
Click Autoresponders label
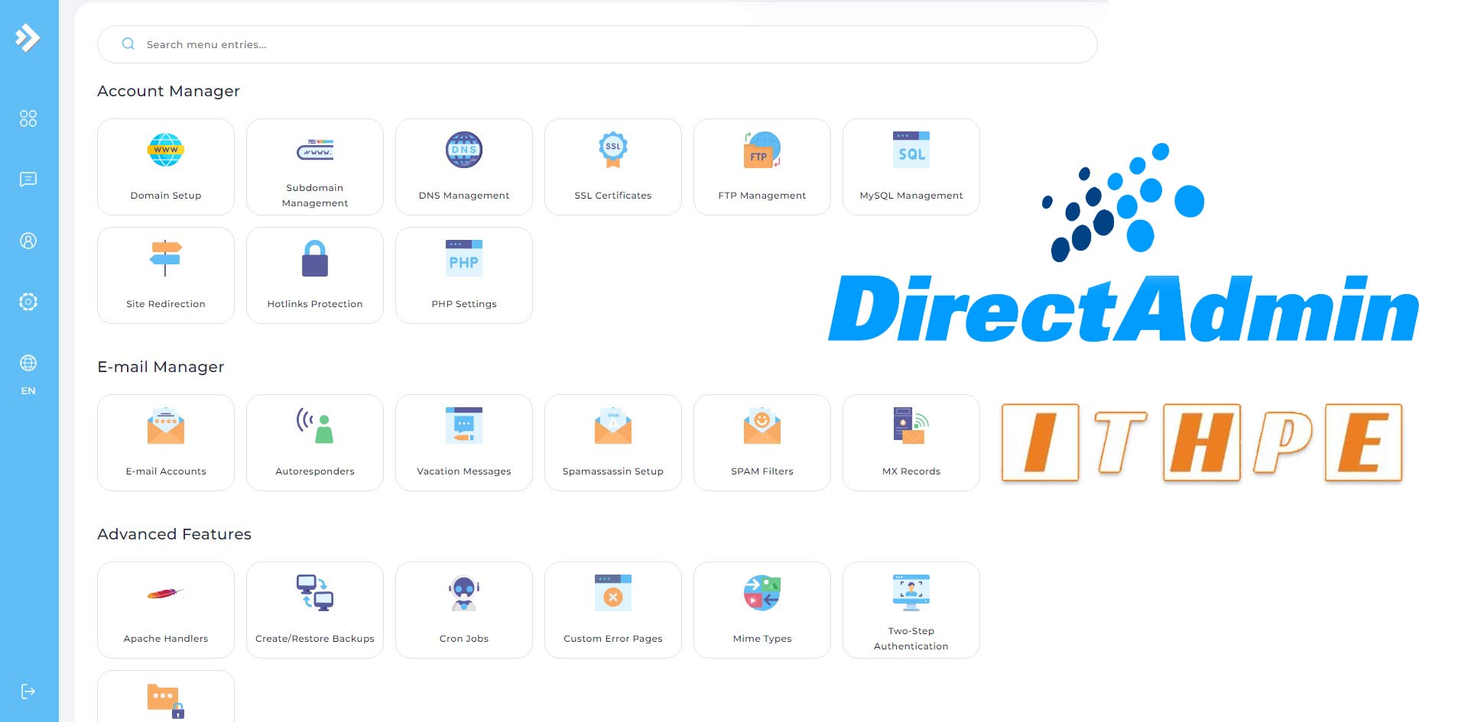(315, 471)
